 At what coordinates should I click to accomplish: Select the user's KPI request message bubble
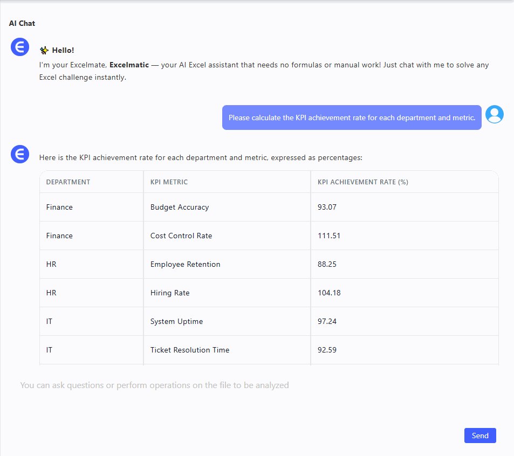[352, 118]
